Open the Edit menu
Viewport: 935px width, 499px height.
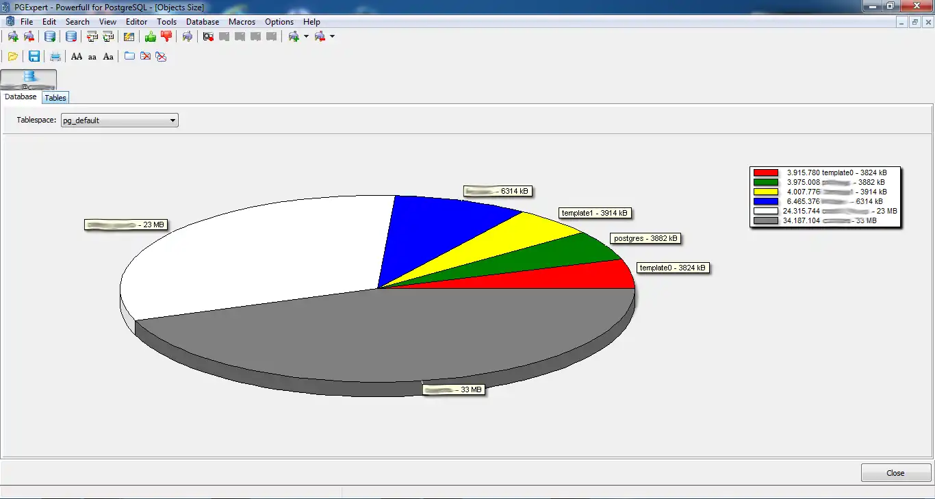[49, 22]
